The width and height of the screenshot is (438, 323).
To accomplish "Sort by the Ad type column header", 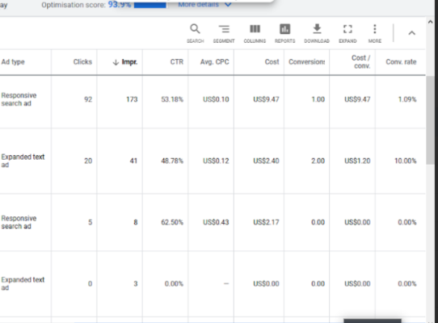I will (13, 61).
